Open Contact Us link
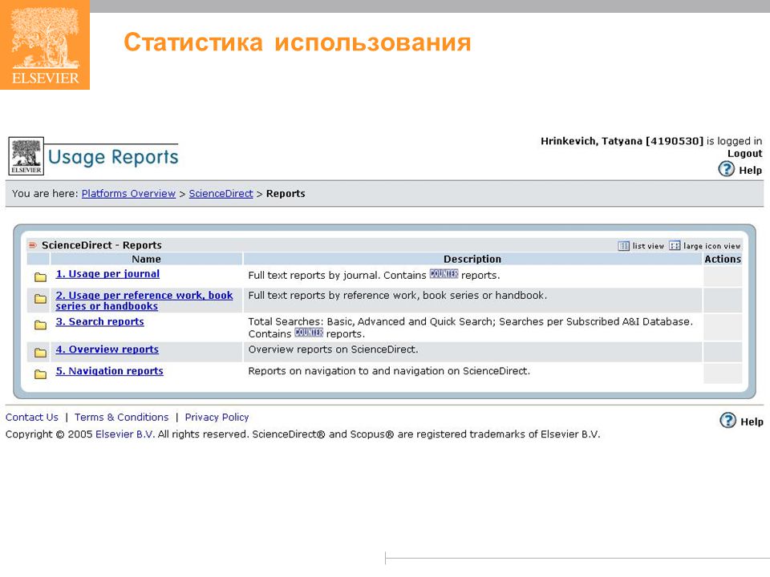The image size is (770, 577). coord(32,417)
